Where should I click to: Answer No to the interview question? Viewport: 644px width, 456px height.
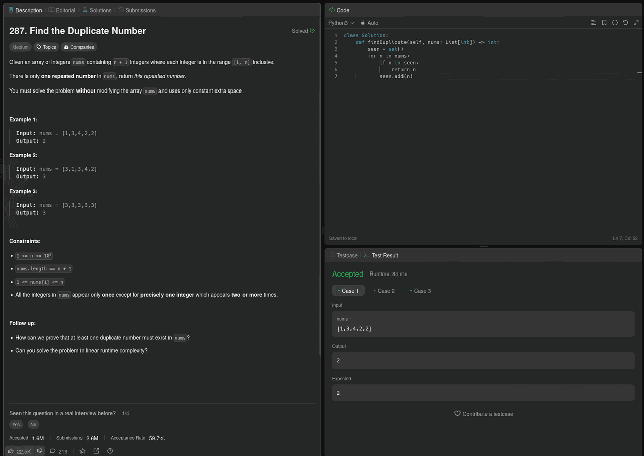pos(33,425)
